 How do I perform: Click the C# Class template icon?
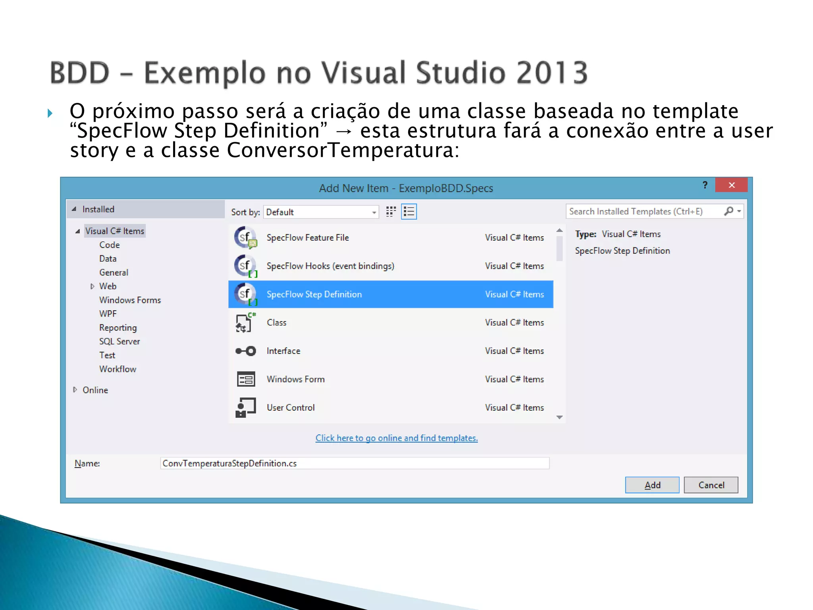point(246,322)
